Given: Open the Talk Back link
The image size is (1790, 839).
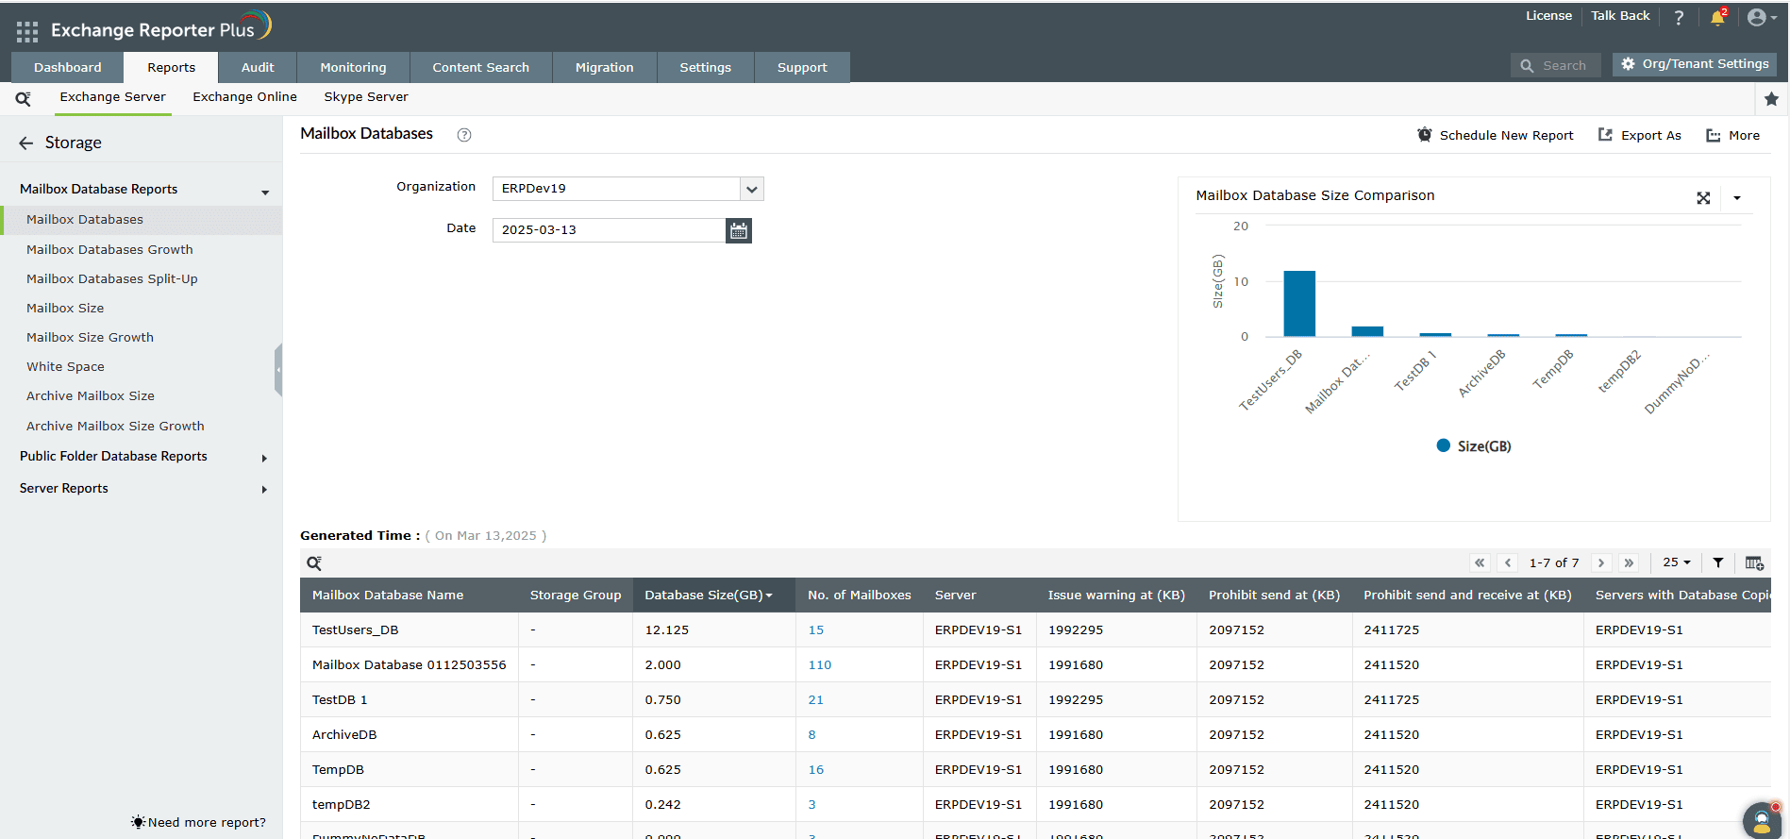Looking at the screenshot, I should pos(1620,16).
